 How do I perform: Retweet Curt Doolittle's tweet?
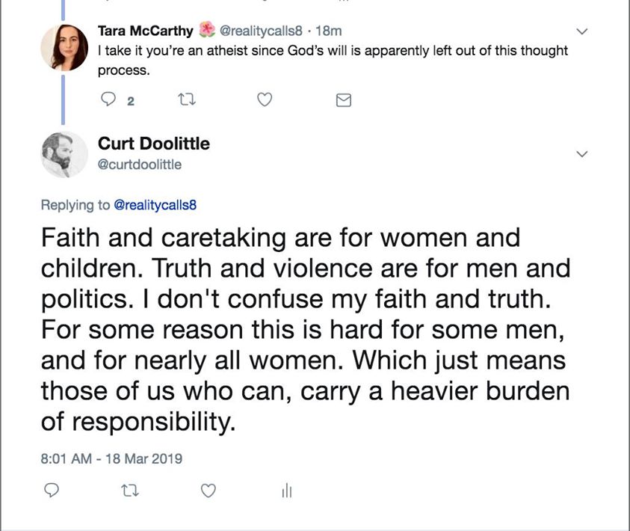pyautogui.click(x=130, y=491)
